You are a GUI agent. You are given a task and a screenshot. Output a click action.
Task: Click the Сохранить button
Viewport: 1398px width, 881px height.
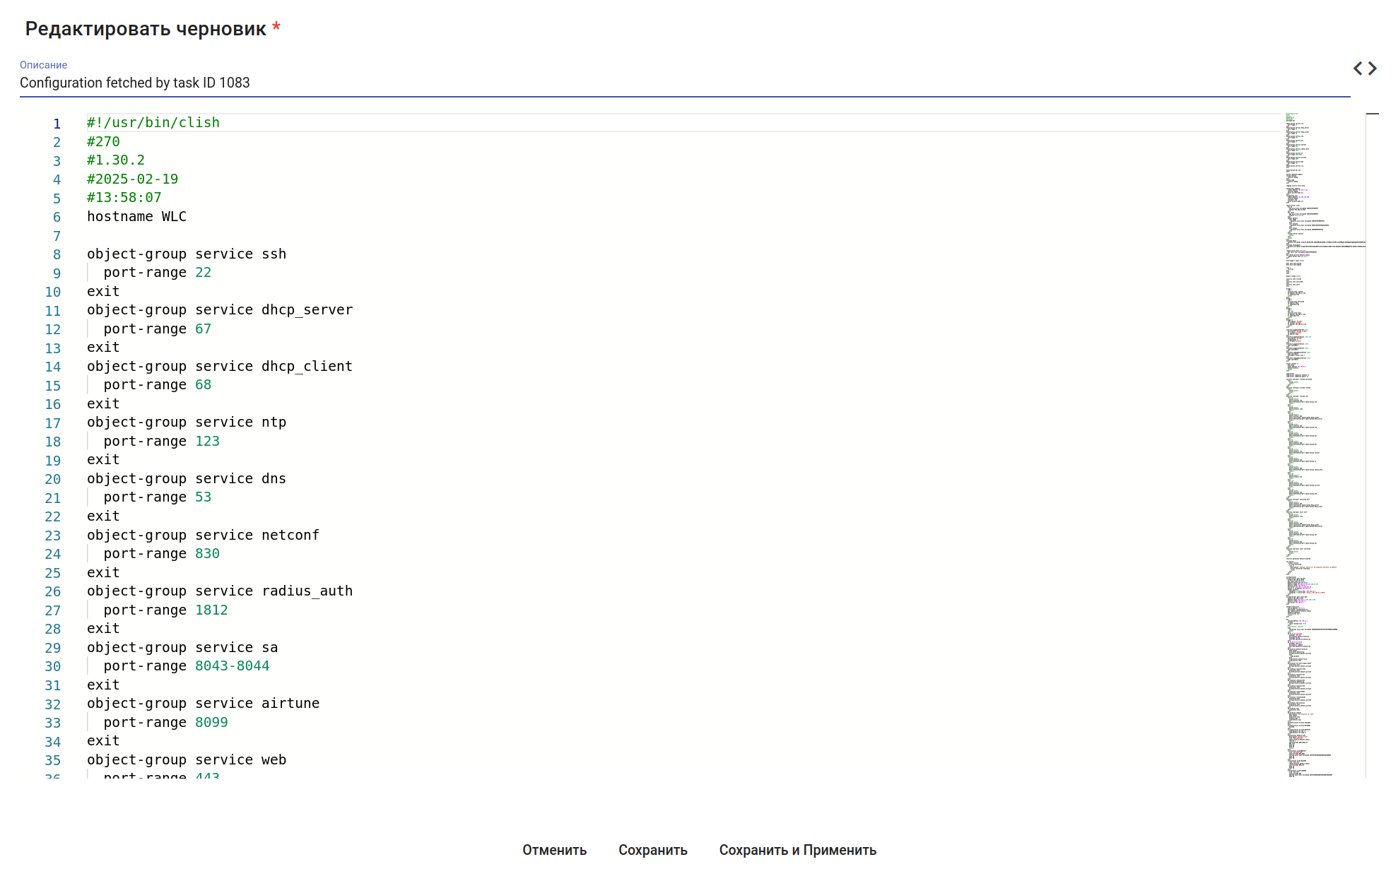(x=652, y=850)
